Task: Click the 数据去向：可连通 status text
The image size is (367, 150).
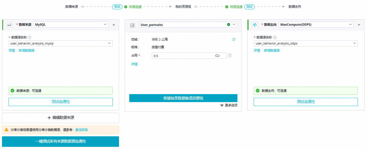Action: (274, 91)
